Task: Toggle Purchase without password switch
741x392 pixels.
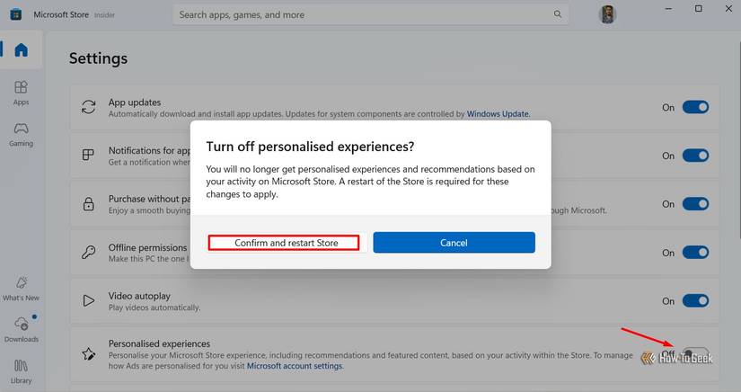Action: 695,204
